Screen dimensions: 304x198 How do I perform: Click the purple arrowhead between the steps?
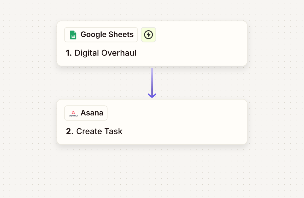coord(152,95)
